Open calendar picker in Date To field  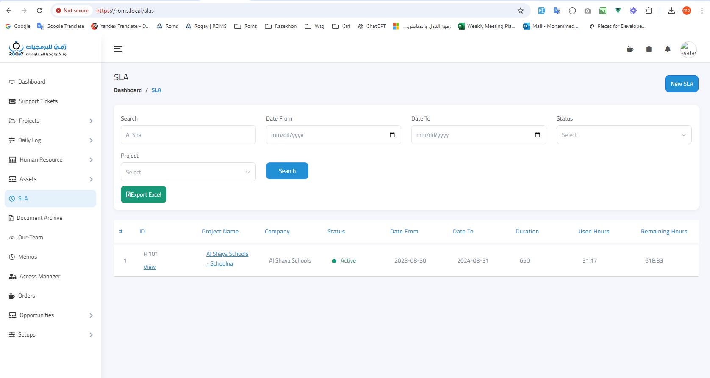point(538,135)
